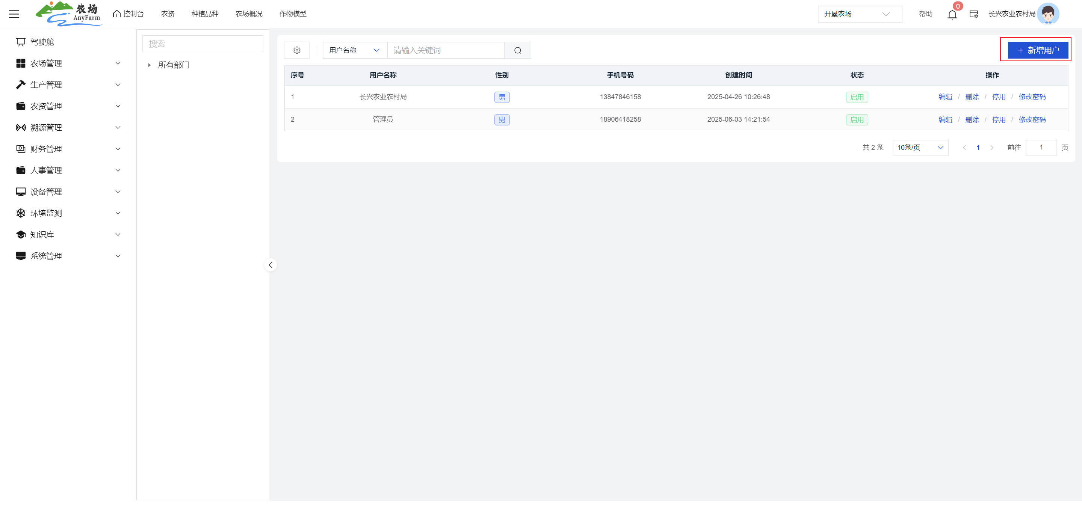
Task: Expand the 所有部门 tree node
Action: pyautogui.click(x=150, y=65)
